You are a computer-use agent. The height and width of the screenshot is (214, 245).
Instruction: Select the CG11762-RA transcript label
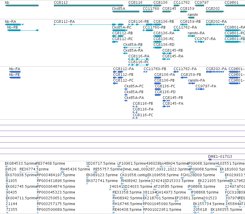click(185, 27)
